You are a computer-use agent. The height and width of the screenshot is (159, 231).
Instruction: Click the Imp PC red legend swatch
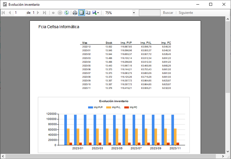(126, 107)
